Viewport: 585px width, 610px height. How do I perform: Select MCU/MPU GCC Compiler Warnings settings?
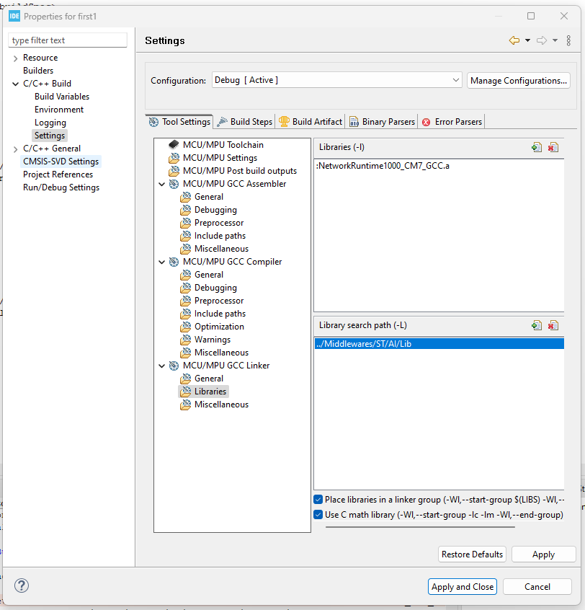[212, 339]
